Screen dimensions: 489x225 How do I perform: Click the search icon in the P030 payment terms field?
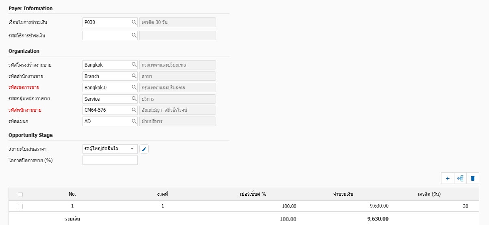point(134,22)
